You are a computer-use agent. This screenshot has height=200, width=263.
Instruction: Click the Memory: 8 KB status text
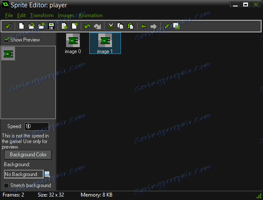point(97,195)
